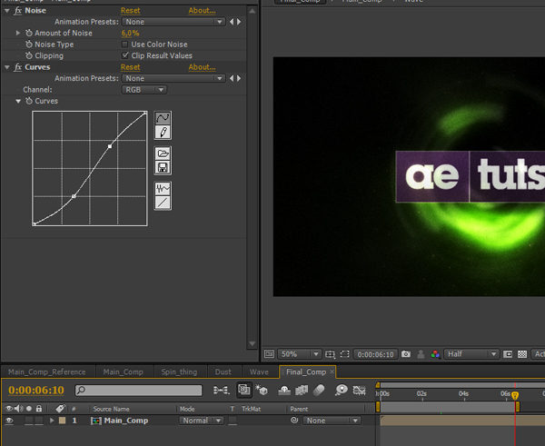Enable Use Color Noise checkbox

(124, 45)
